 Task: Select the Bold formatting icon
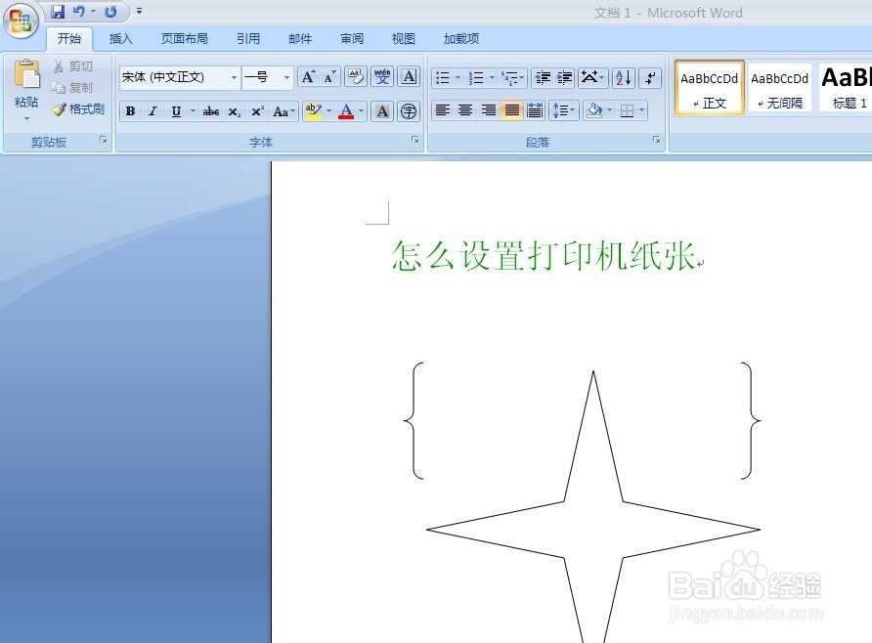[x=130, y=110]
